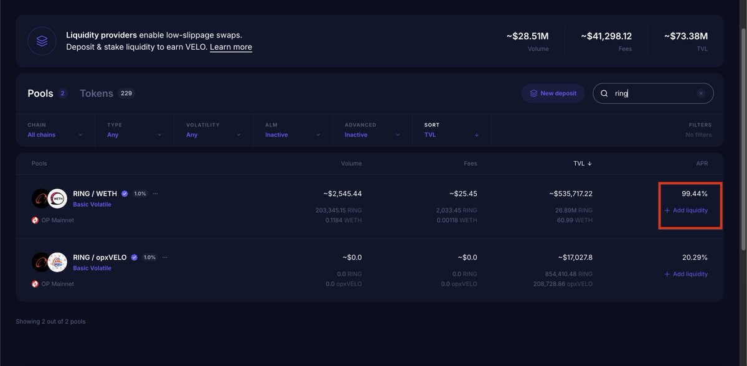This screenshot has height=366, width=747.
Task: Click the Volume column header
Action: pos(351,164)
